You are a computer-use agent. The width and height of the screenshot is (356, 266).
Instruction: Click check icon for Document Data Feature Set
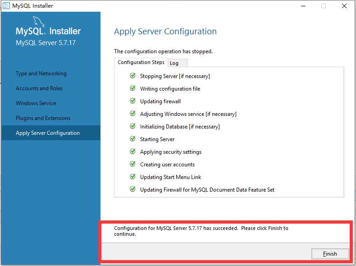pos(132,189)
